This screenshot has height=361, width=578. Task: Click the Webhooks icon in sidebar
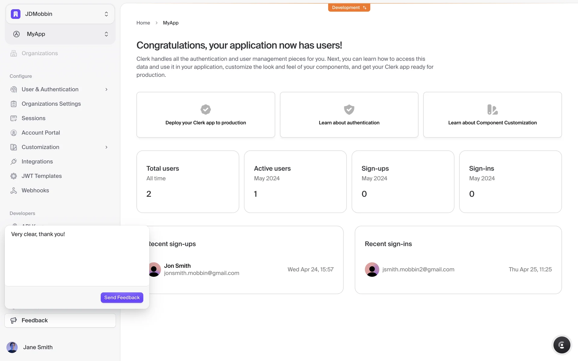[x=14, y=190]
